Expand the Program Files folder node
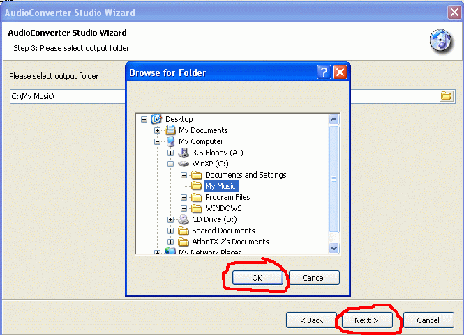Image resolution: width=464 pixels, height=335 pixels. [184, 197]
